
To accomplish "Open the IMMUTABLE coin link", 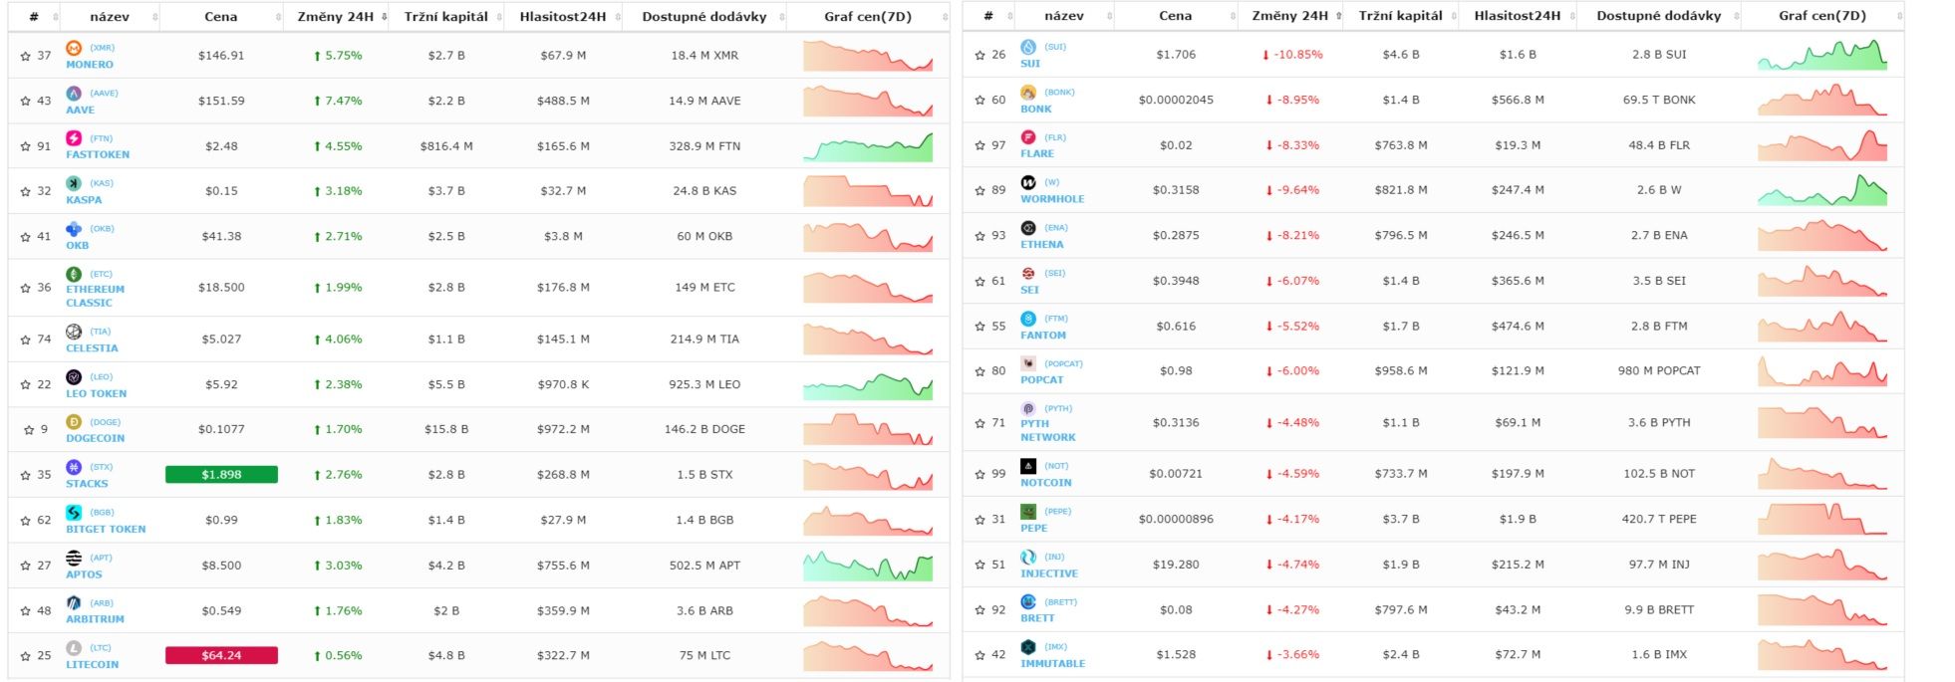I will point(1052,663).
